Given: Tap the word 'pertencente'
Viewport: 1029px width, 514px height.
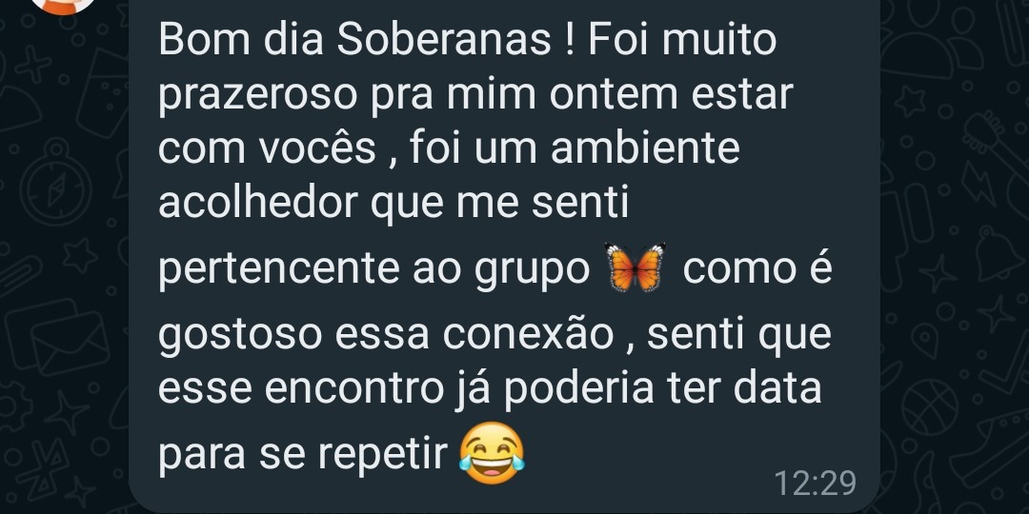Looking at the screenshot, I should pyautogui.click(x=279, y=270).
